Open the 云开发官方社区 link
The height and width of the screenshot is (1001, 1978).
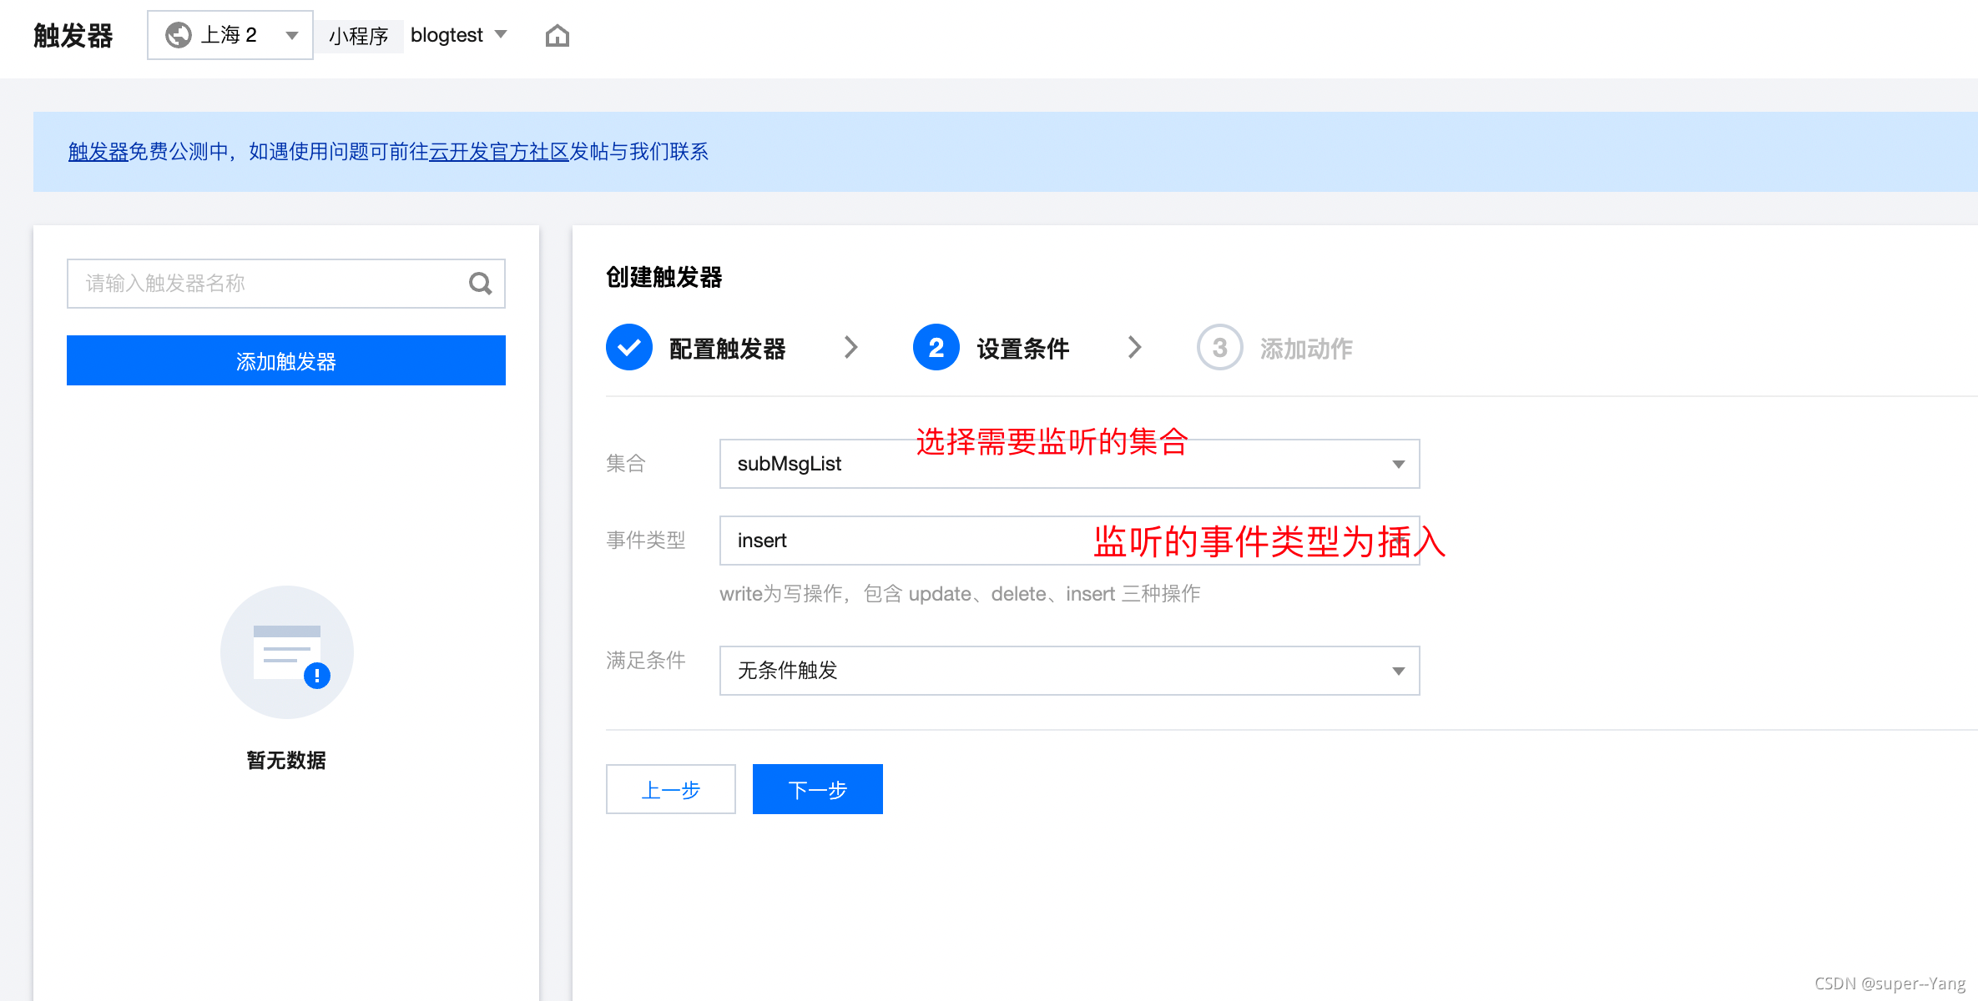[498, 152]
